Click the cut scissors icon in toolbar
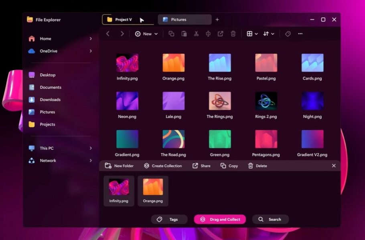The height and width of the screenshot is (240, 365). coord(196,34)
